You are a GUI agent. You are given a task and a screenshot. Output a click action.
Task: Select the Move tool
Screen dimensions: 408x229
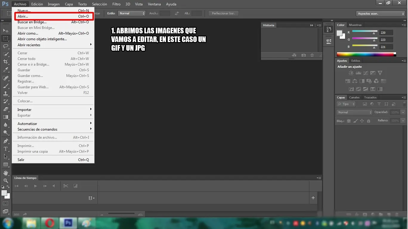click(6, 30)
